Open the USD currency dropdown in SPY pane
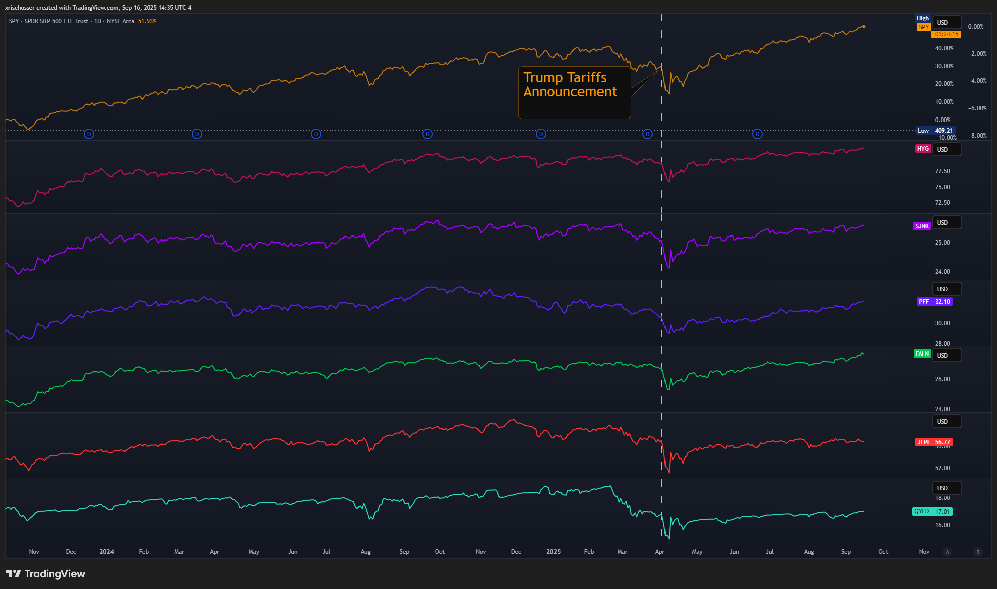The width and height of the screenshot is (997, 589). tap(947, 23)
